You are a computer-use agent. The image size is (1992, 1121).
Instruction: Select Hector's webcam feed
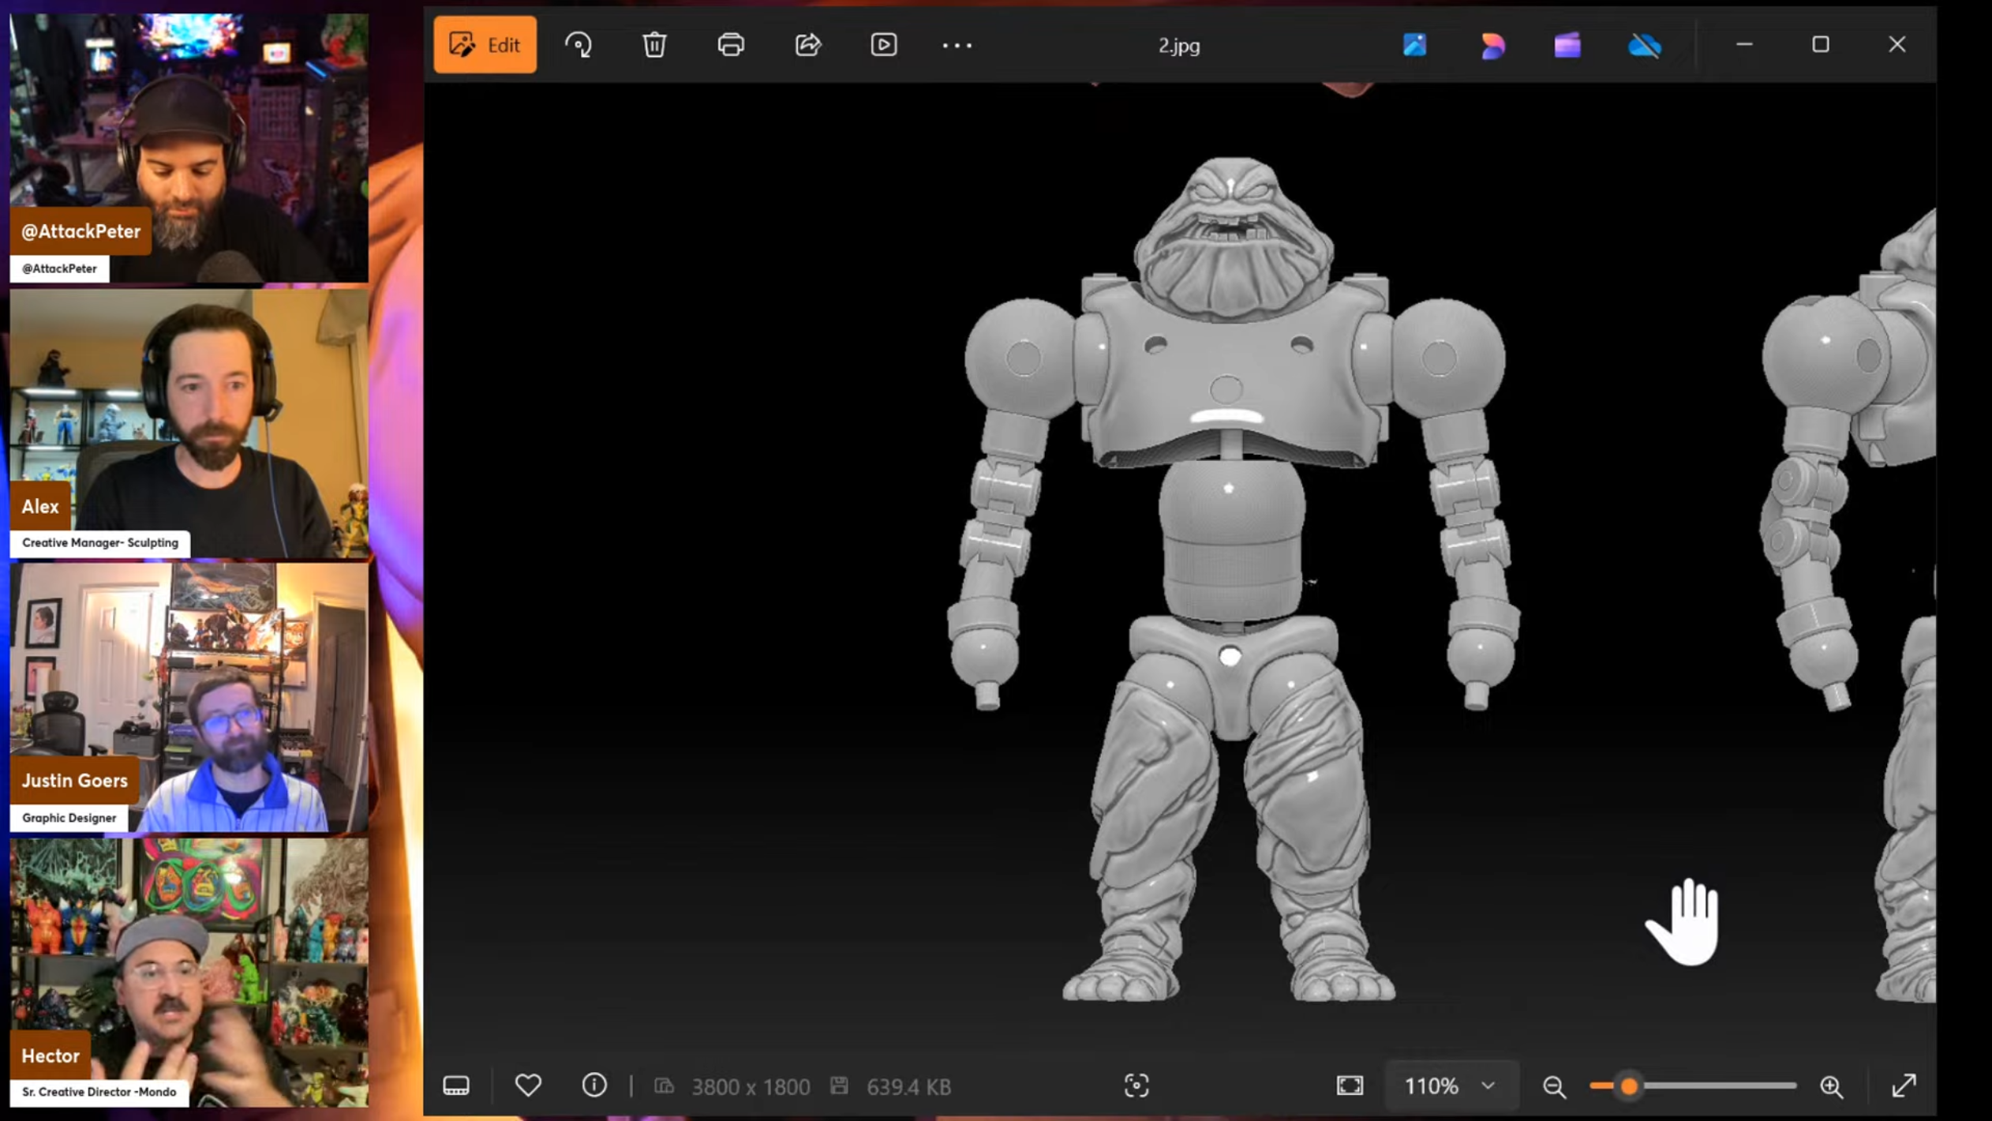(189, 973)
